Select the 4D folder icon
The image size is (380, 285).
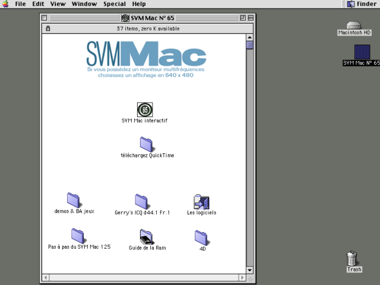point(201,237)
